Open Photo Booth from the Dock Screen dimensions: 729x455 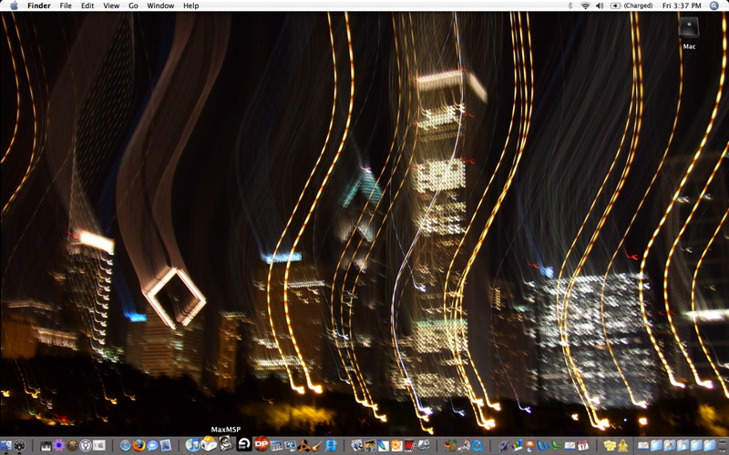(409, 446)
